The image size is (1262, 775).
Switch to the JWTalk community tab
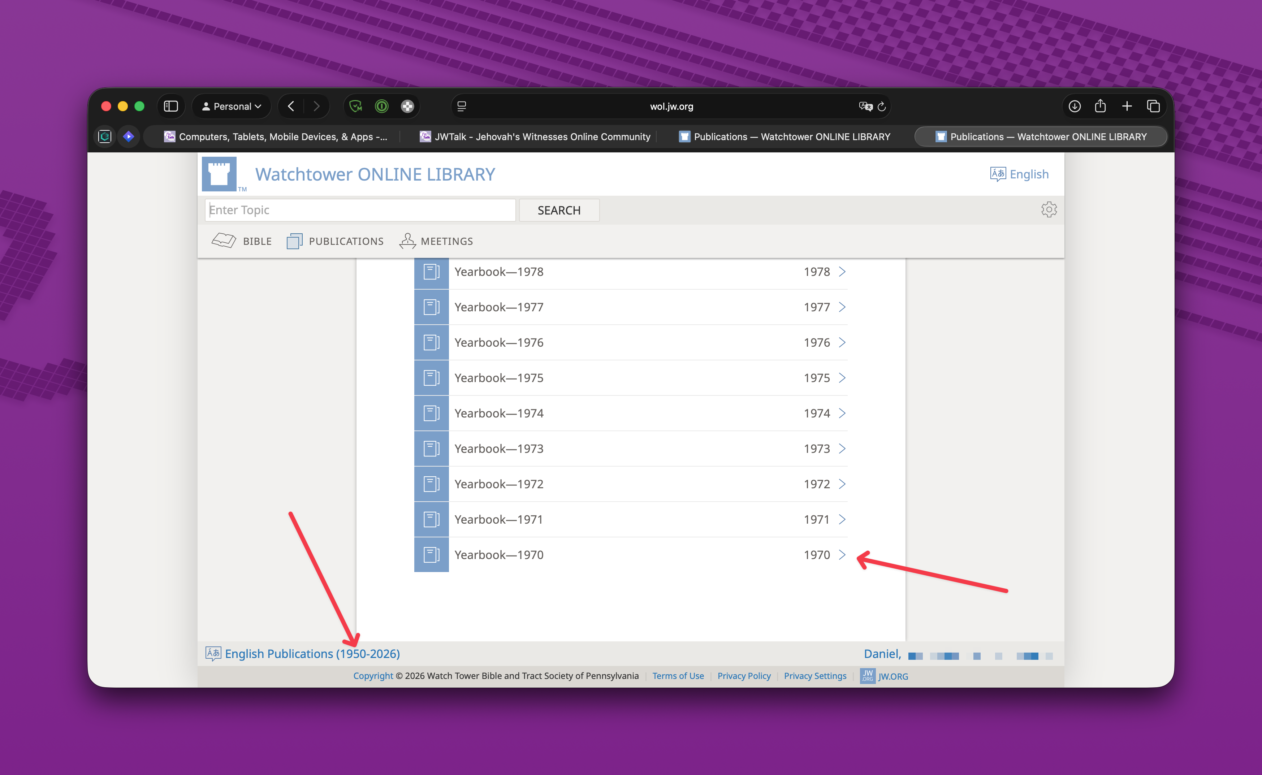[535, 137]
